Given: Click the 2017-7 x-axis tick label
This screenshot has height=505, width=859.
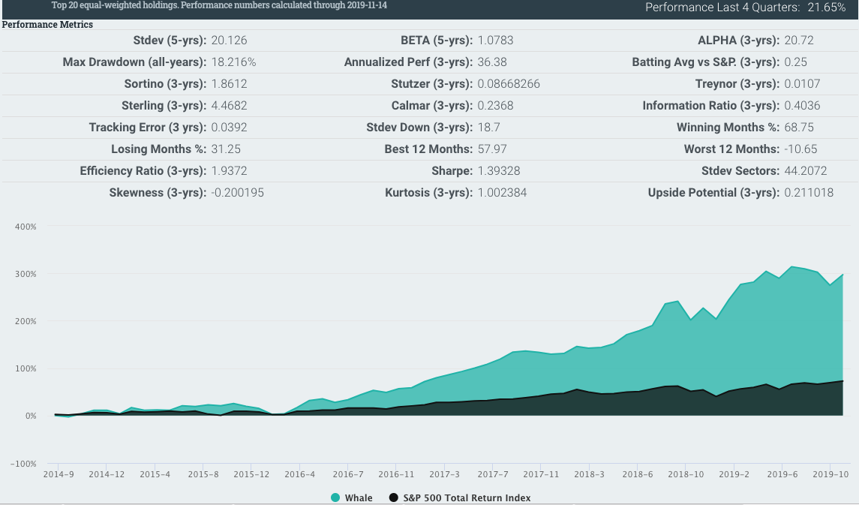Looking at the screenshot, I should pyautogui.click(x=492, y=474).
